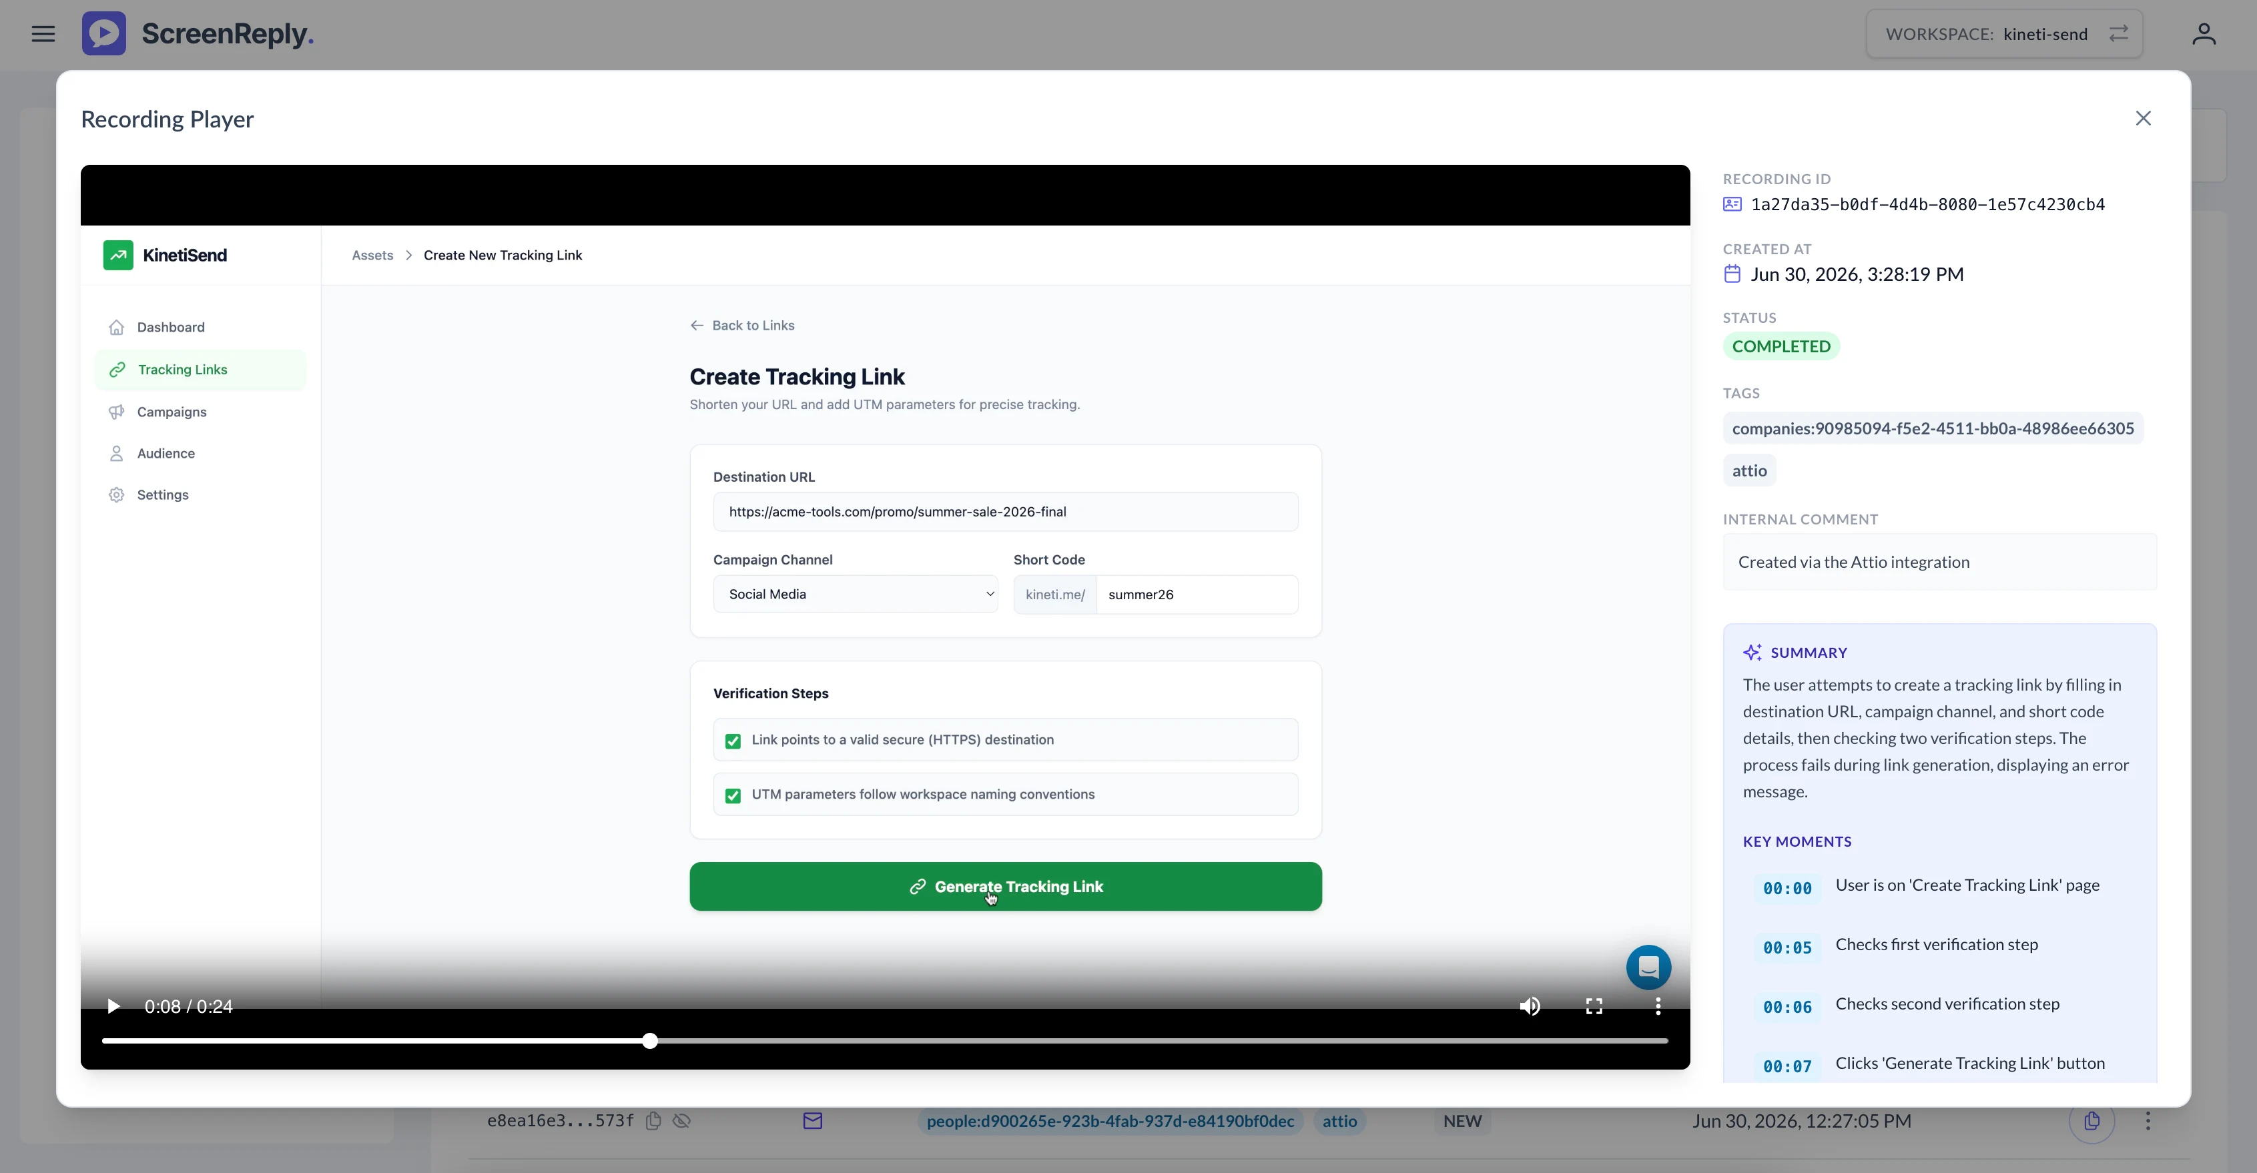Click the Dashboard home icon
Screen dimensions: 2257x1173
point(117,327)
